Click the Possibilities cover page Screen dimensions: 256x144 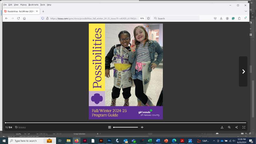(126, 71)
